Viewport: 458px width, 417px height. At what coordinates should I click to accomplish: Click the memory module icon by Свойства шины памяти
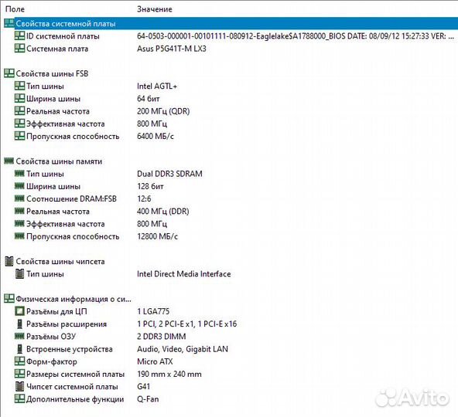(x=9, y=161)
